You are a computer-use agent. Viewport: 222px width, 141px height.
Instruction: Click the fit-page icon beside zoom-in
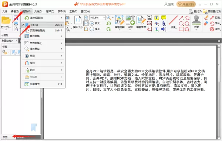pos(86,23)
